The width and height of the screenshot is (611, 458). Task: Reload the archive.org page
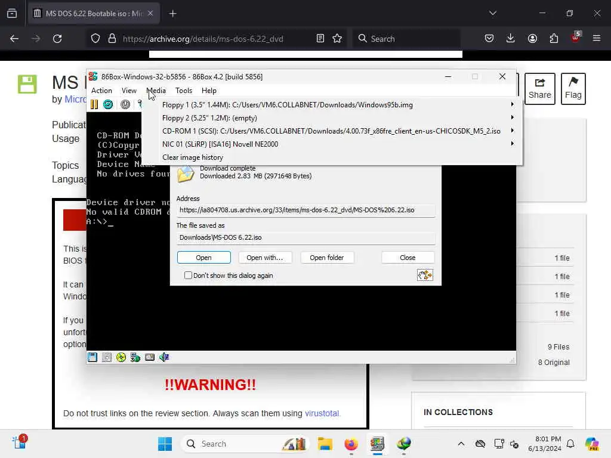click(x=57, y=39)
